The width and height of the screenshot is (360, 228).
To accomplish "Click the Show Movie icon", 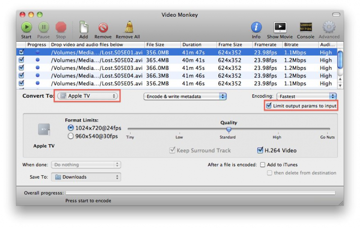I will pos(280,27).
